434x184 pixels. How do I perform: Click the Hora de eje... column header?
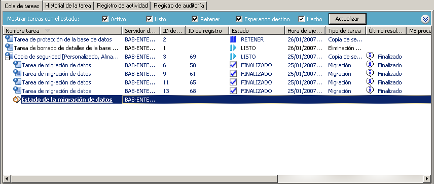[x=305, y=31]
